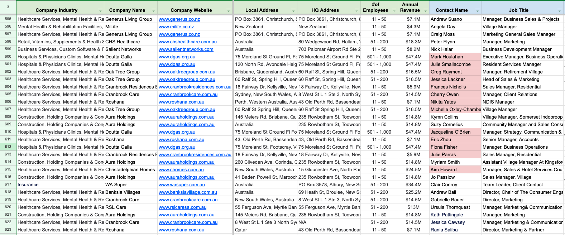Open HQ Address filter dropdown
The height and width of the screenshot is (235, 565).
(357, 10)
